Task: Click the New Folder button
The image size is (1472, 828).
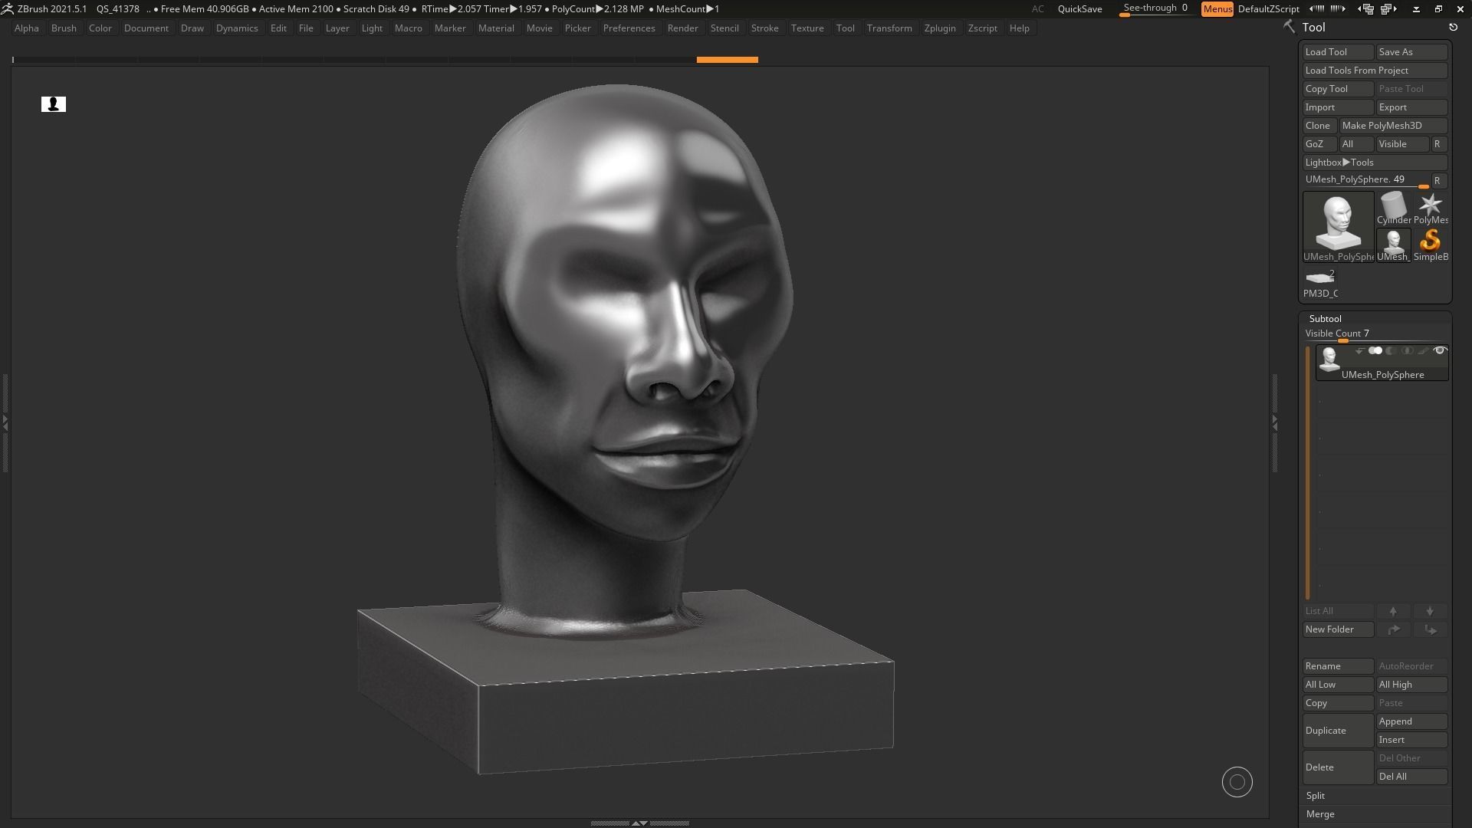Action: click(x=1338, y=629)
